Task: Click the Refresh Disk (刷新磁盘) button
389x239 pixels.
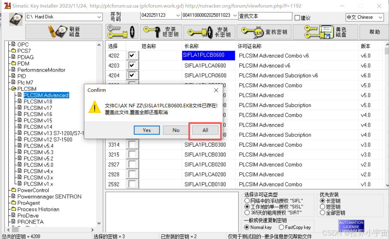Action: tap(64, 32)
